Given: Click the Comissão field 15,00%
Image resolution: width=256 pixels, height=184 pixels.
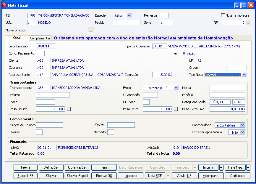Looking at the screenshot, I should [x=162, y=75].
